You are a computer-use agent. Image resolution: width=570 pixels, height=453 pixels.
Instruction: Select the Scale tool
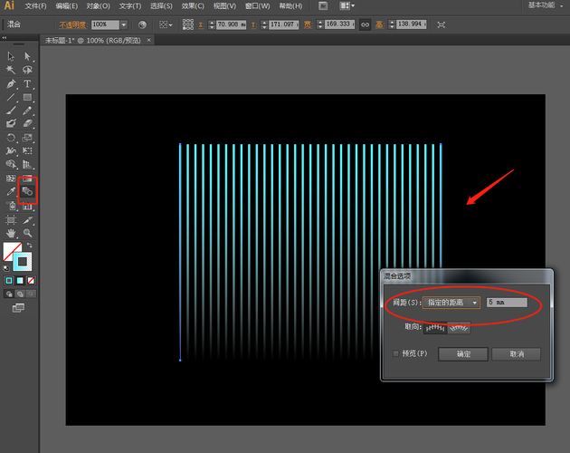27,138
